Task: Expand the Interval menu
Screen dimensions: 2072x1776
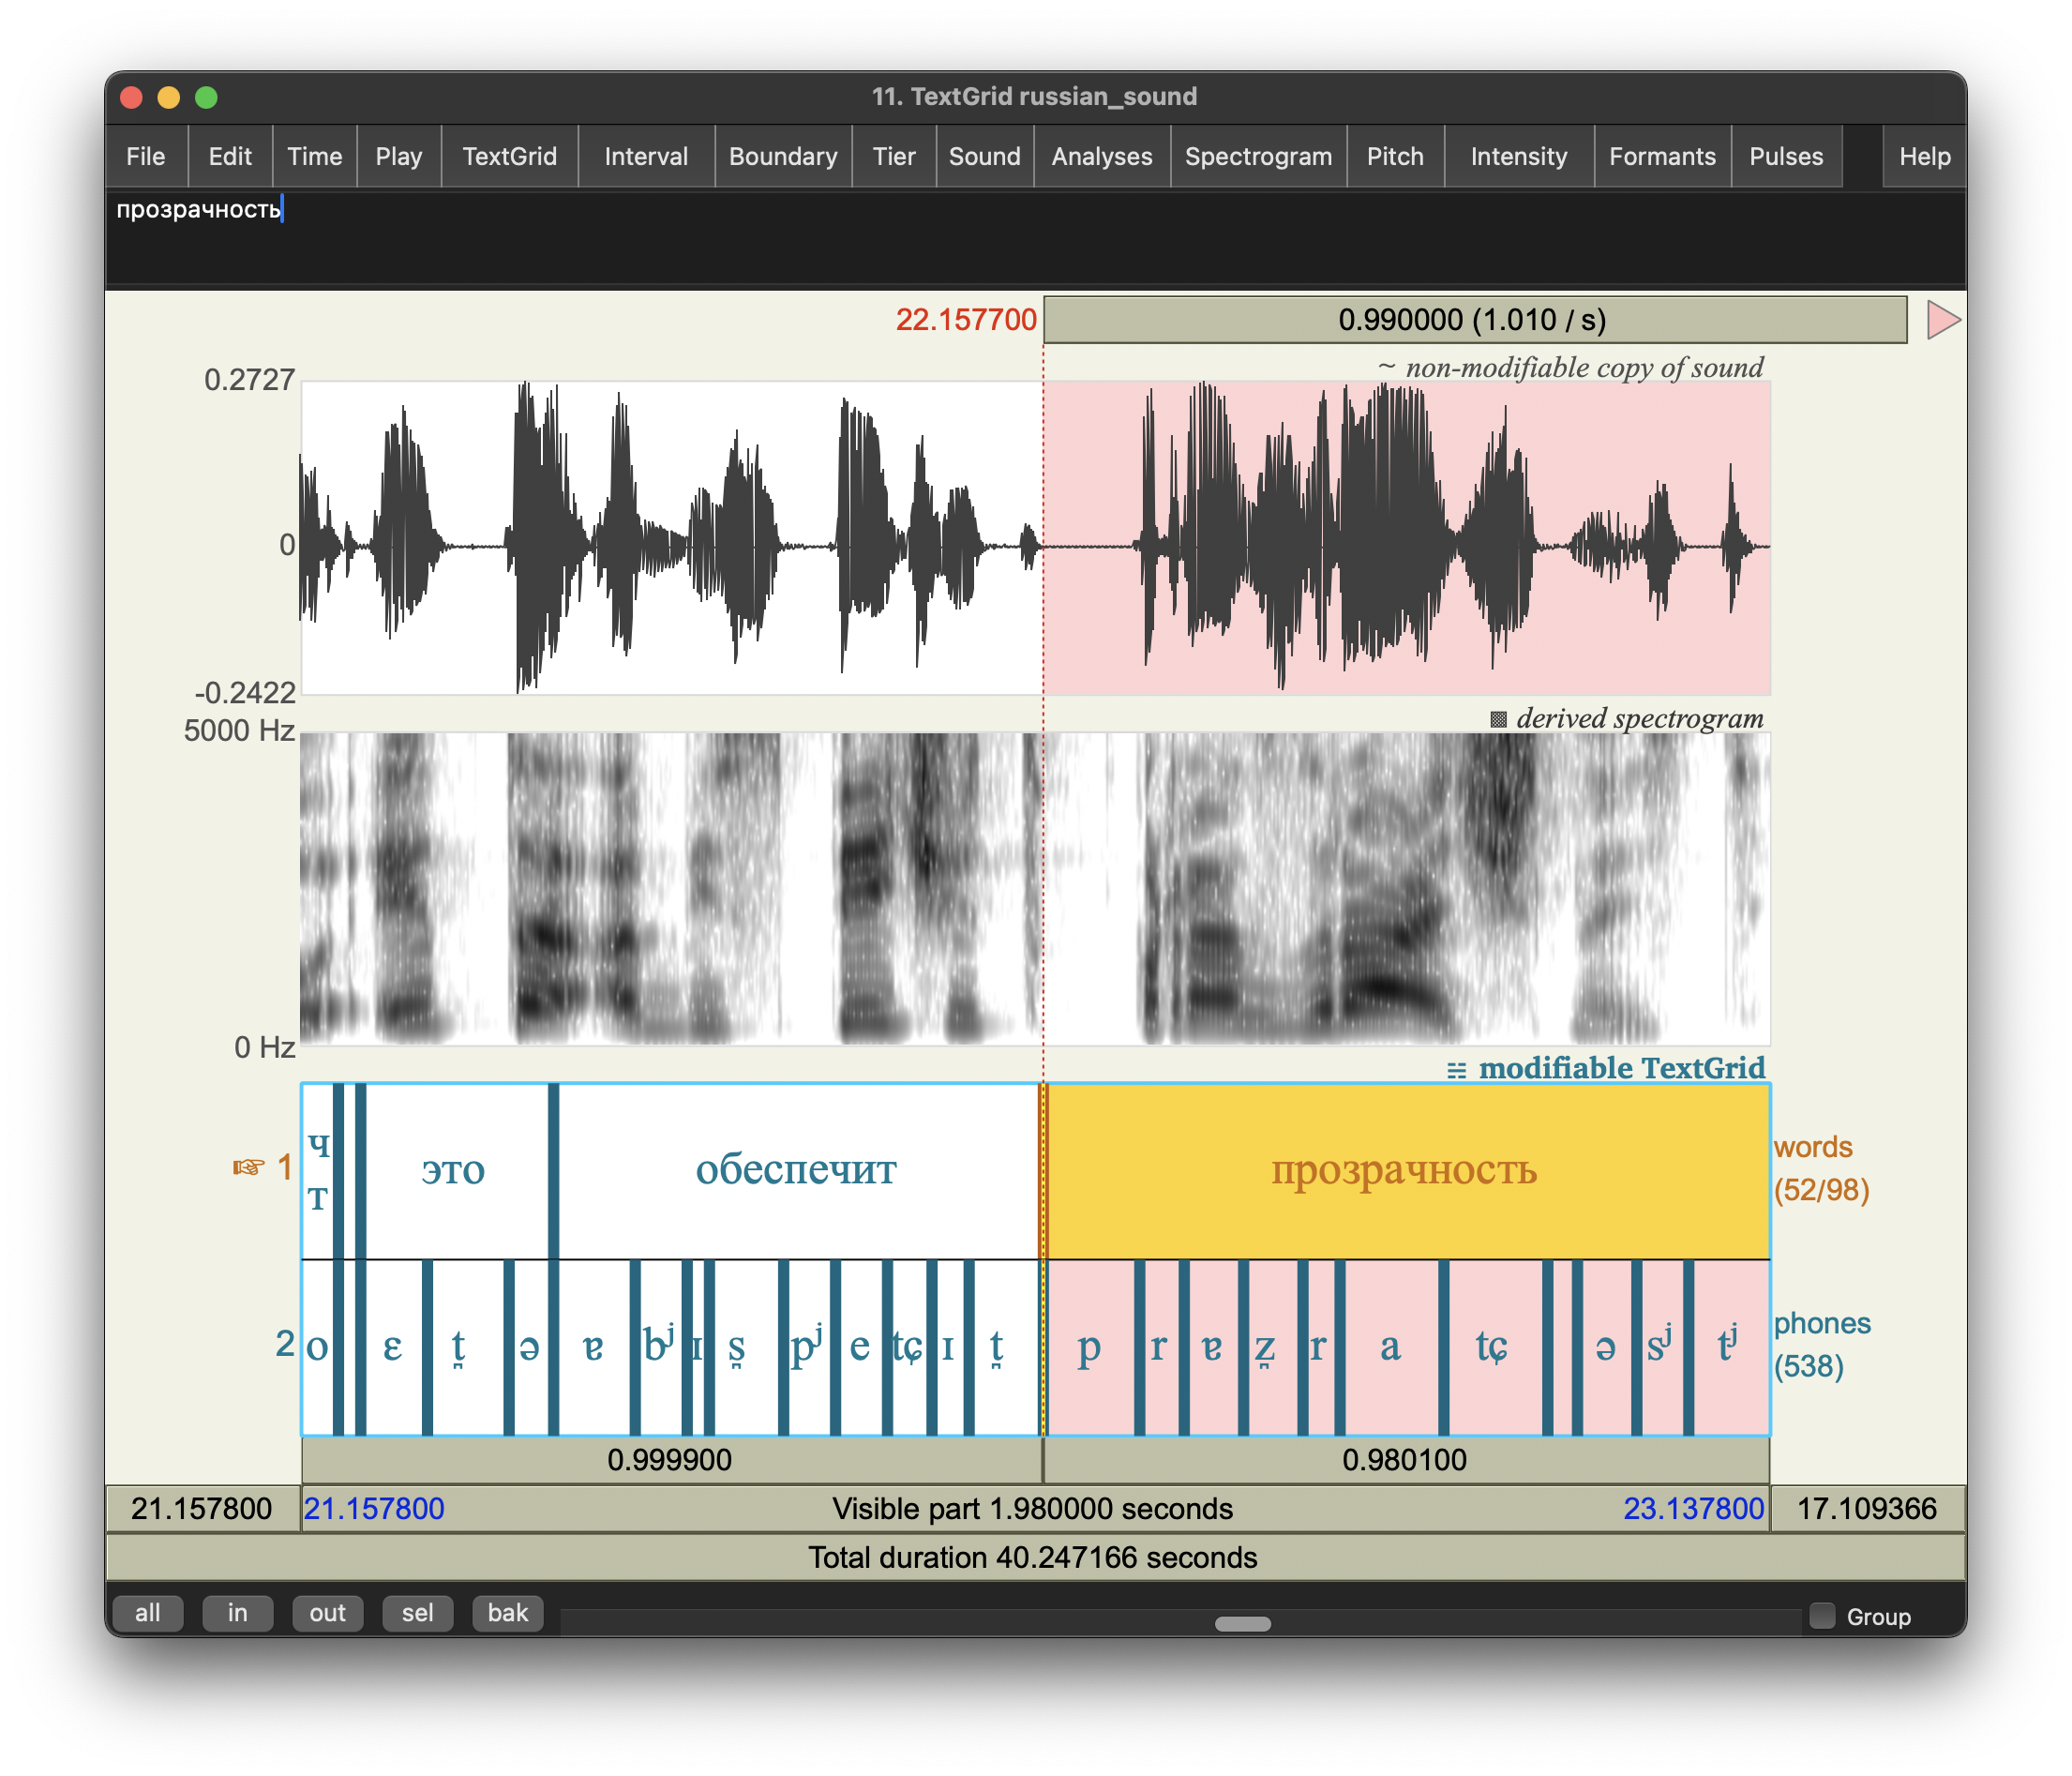Action: coord(646,157)
